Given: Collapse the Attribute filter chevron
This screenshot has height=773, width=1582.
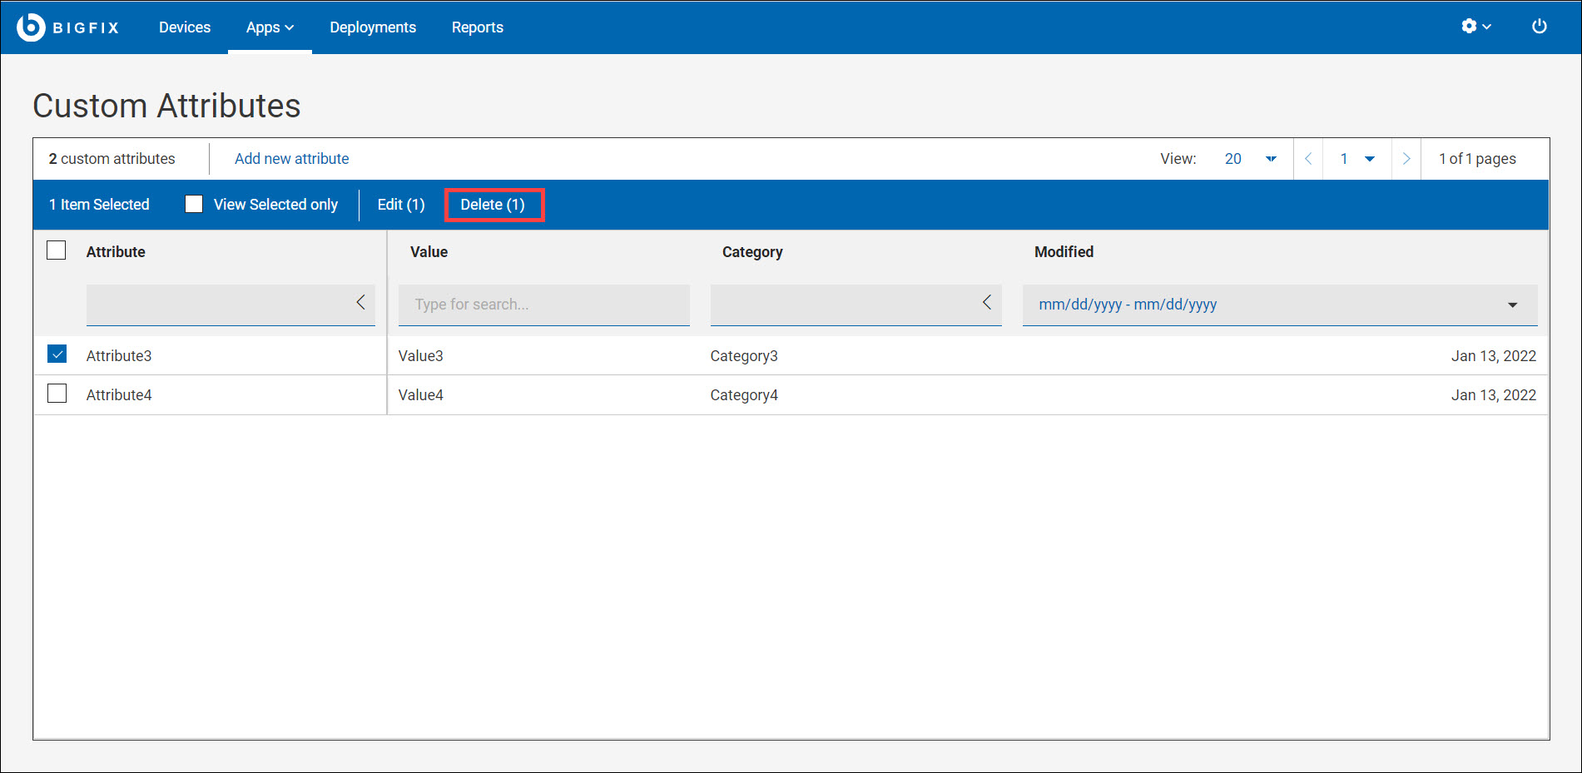Looking at the screenshot, I should tap(360, 303).
